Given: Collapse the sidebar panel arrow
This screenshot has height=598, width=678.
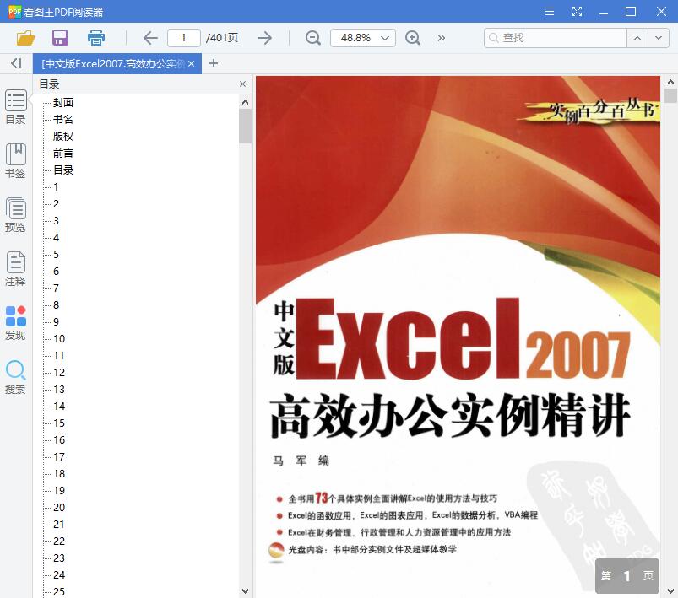Looking at the screenshot, I should click(x=16, y=63).
